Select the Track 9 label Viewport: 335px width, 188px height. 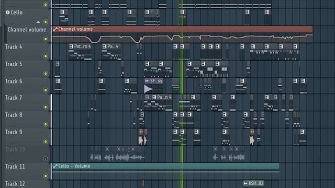click(14, 132)
